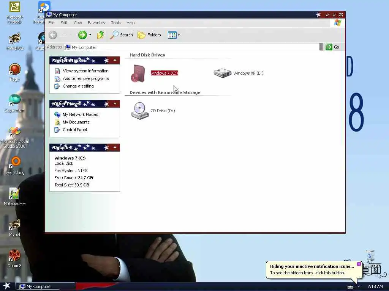
Task: Go up one folder level
Action: [x=100, y=35]
